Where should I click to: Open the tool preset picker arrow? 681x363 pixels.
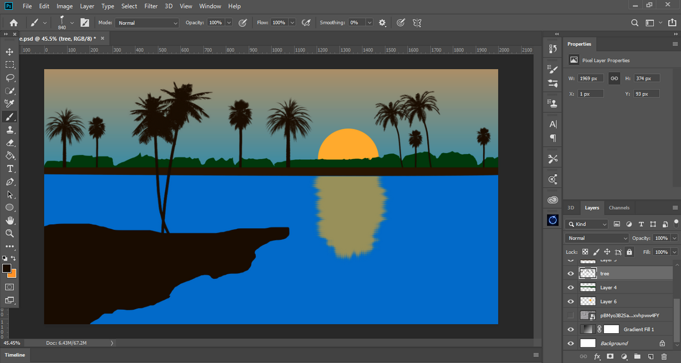pos(45,23)
